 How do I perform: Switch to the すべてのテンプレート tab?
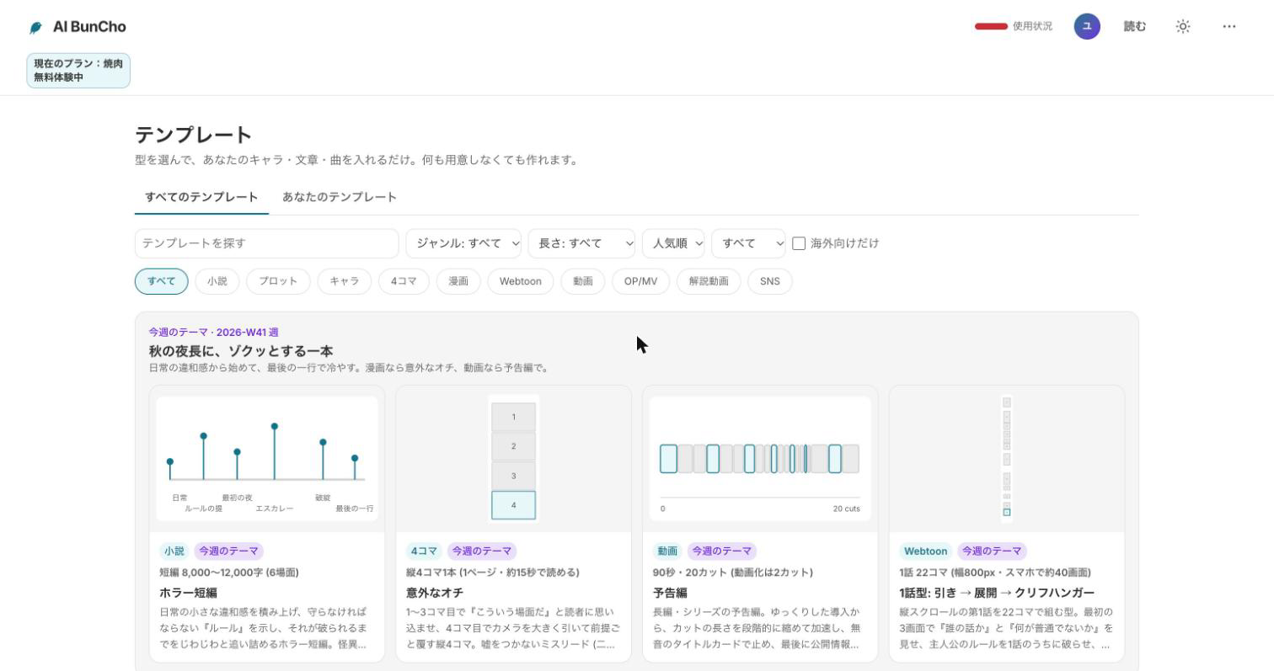201,197
